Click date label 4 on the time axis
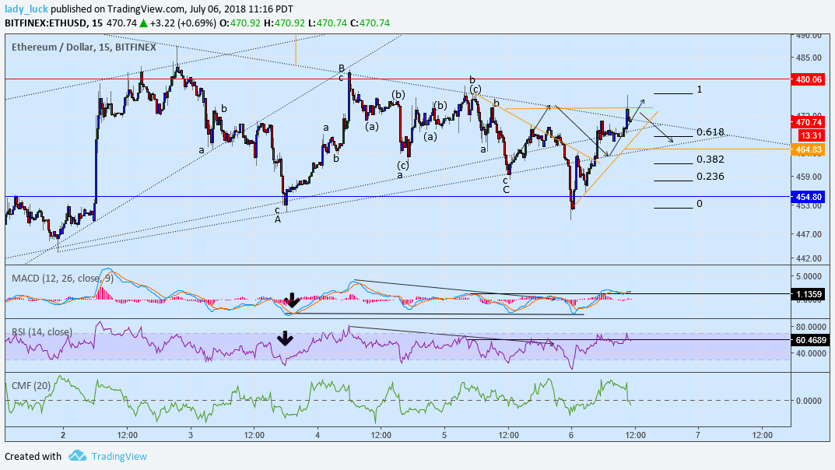Image resolution: width=835 pixels, height=470 pixels. tap(318, 435)
